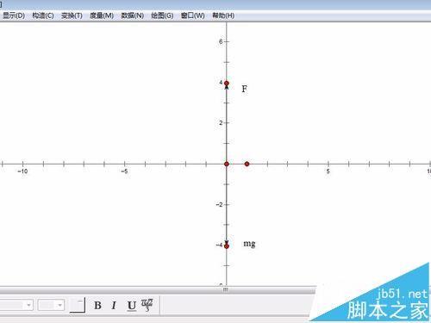Image resolution: width=431 pixels, height=323 pixels.
Task: Click the horizontal scrollbar grip
Action: (x=226, y=289)
